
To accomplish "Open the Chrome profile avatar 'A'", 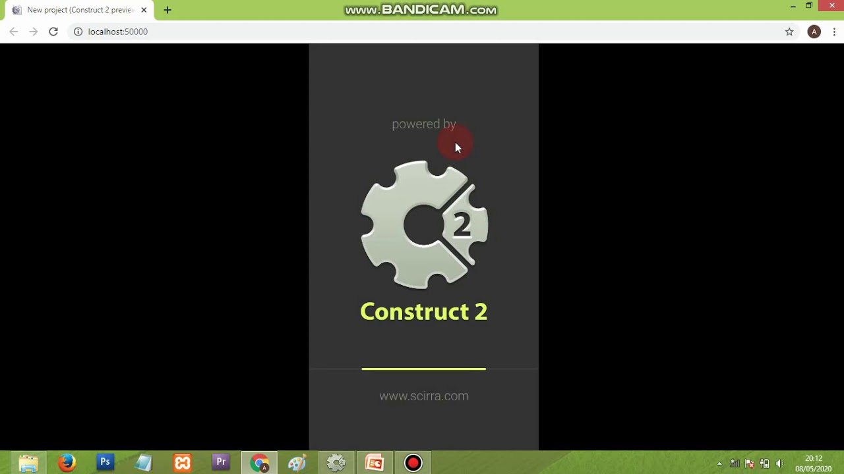I will click(x=814, y=32).
